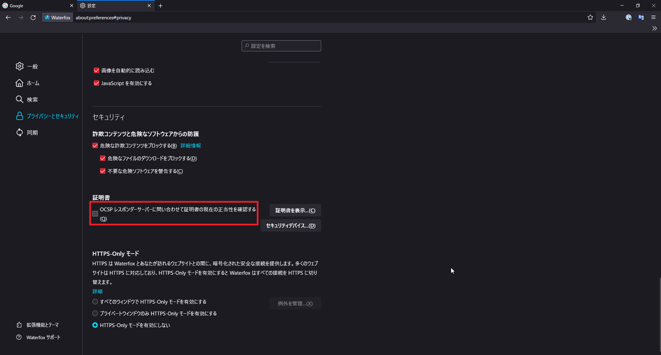The image size is (661, 355).
Task: Toggle JavaScript を有効にする checkbox
Action: tap(96, 83)
